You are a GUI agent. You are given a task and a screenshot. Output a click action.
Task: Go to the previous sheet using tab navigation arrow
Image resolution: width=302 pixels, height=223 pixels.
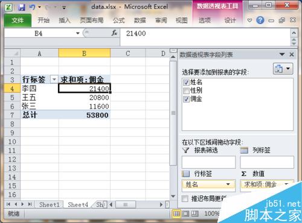16,204
